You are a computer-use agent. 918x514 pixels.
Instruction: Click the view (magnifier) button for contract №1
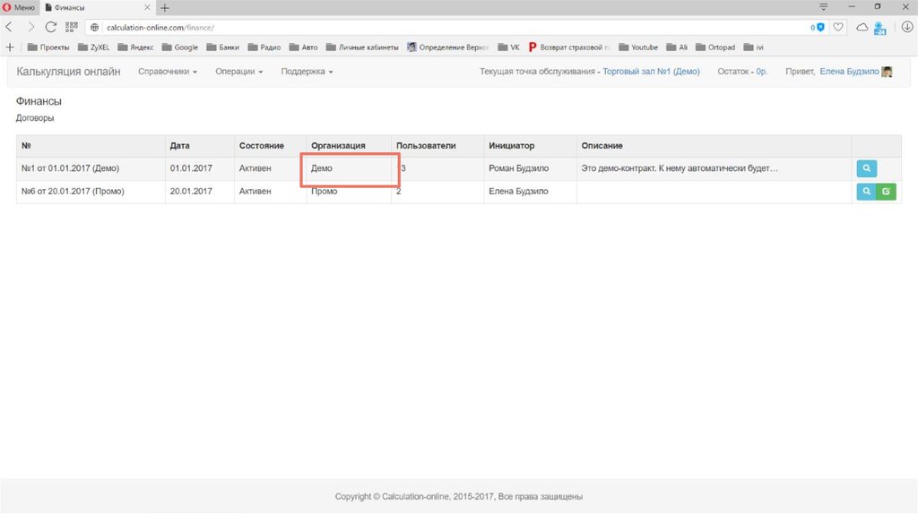coord(866,168)
